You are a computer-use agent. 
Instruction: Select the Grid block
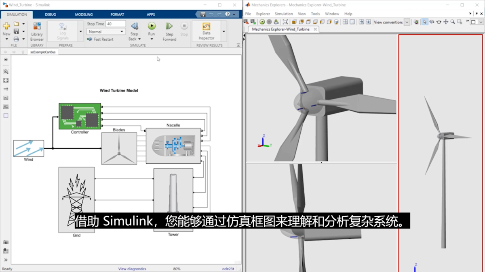tap(76, 200)
